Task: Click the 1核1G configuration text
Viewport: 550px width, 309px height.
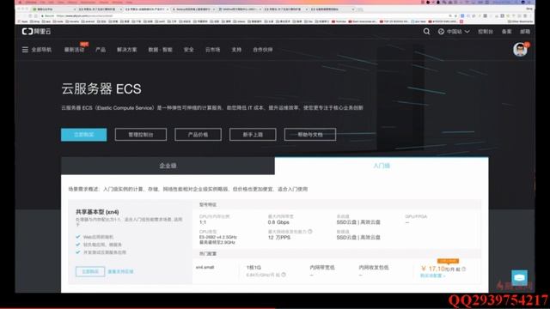Action: 254,268
